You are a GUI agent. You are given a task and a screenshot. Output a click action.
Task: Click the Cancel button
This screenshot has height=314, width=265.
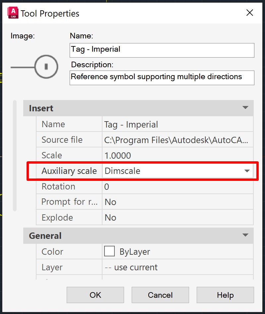coord(160,295)
